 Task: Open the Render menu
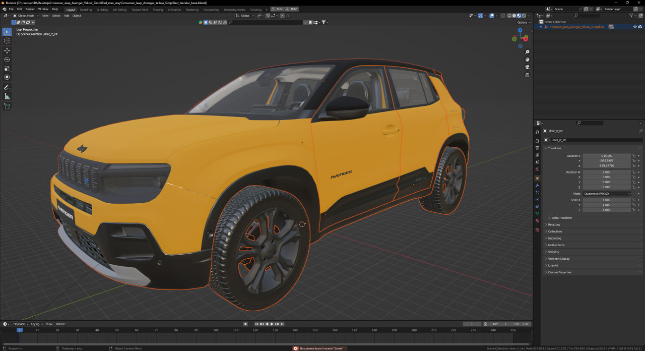pyautogui.click(x=30, y=9)
